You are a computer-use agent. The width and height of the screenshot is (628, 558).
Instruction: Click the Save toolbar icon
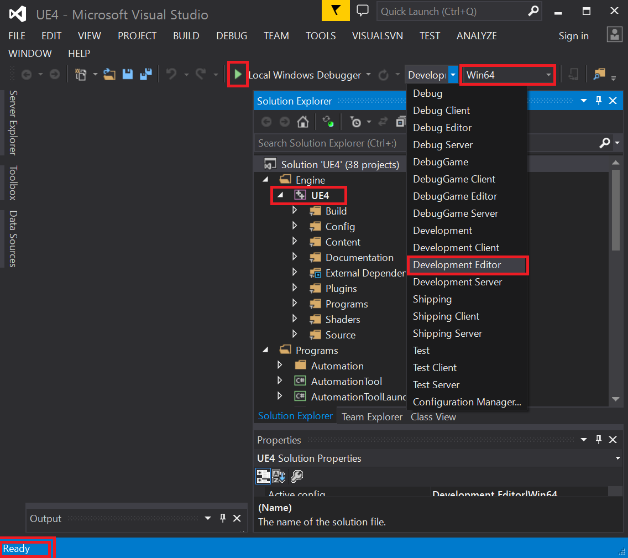click(x=127, y=75)
